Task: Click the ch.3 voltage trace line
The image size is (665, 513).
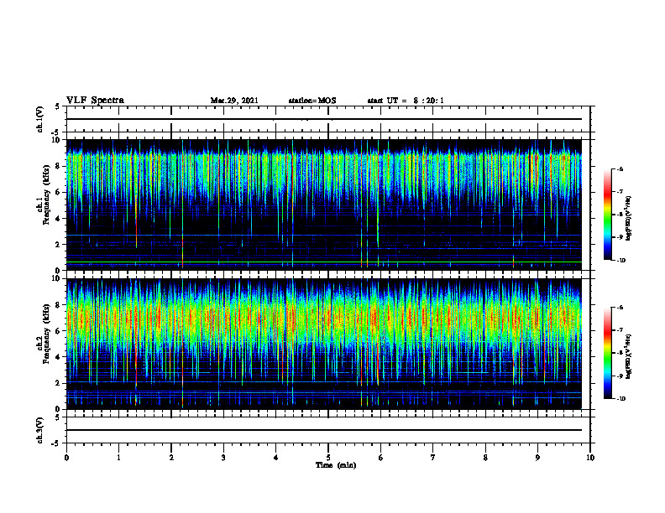Action: tap(323, 430)
